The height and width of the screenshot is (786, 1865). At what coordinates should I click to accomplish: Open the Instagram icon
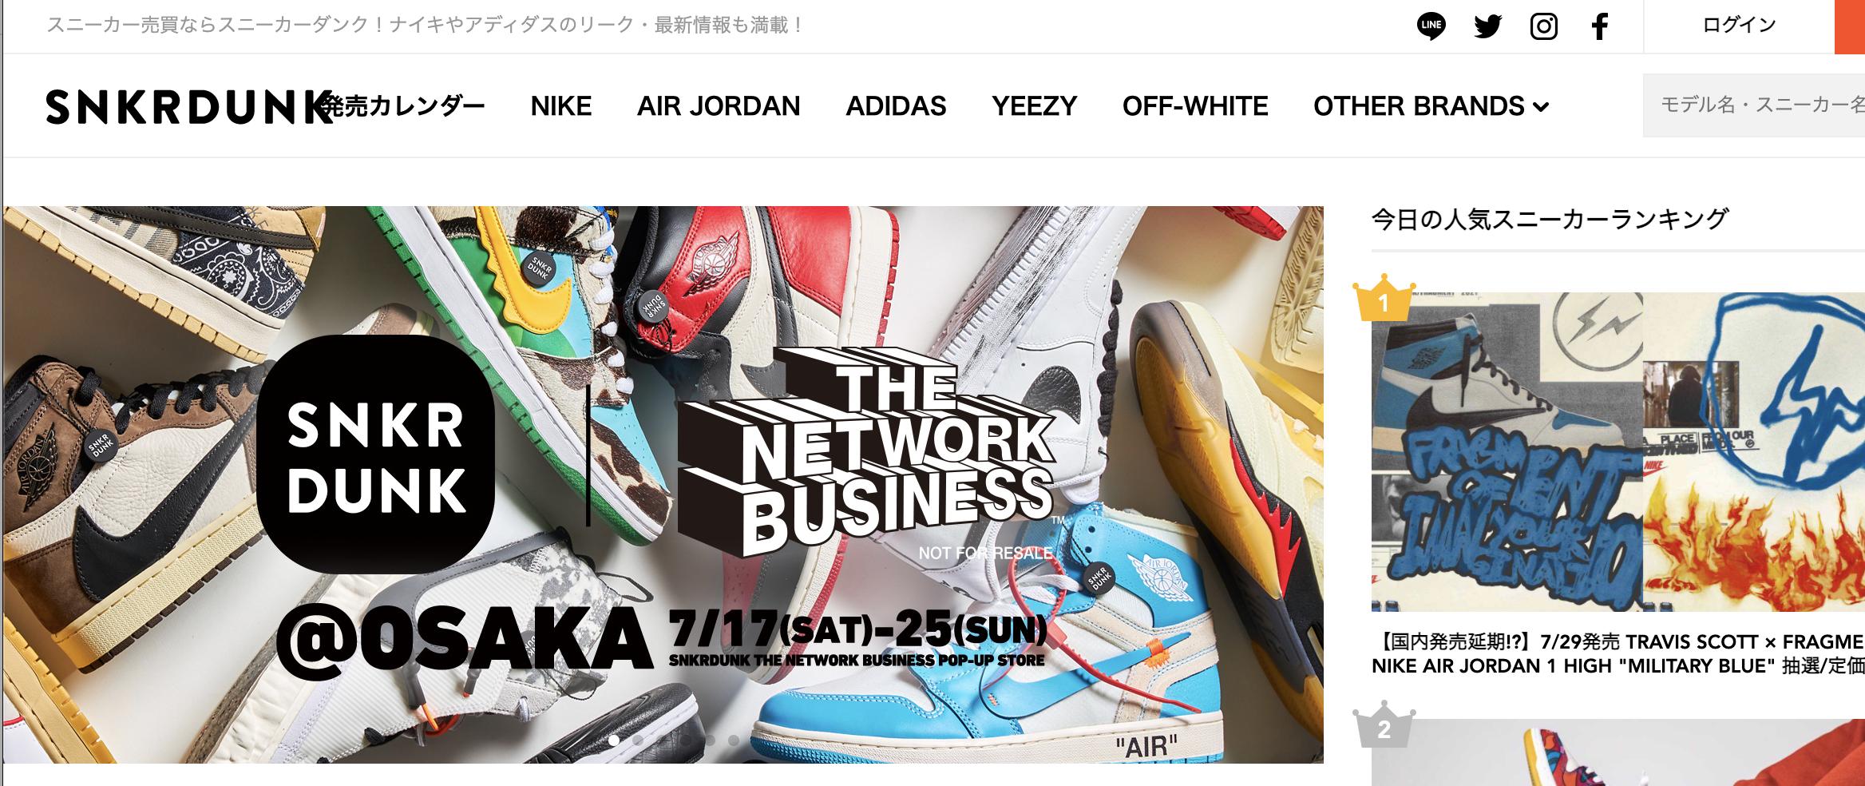(1543, 27)
